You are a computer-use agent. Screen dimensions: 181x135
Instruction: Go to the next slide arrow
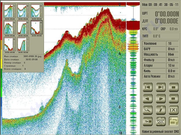(x=161, y=98)
